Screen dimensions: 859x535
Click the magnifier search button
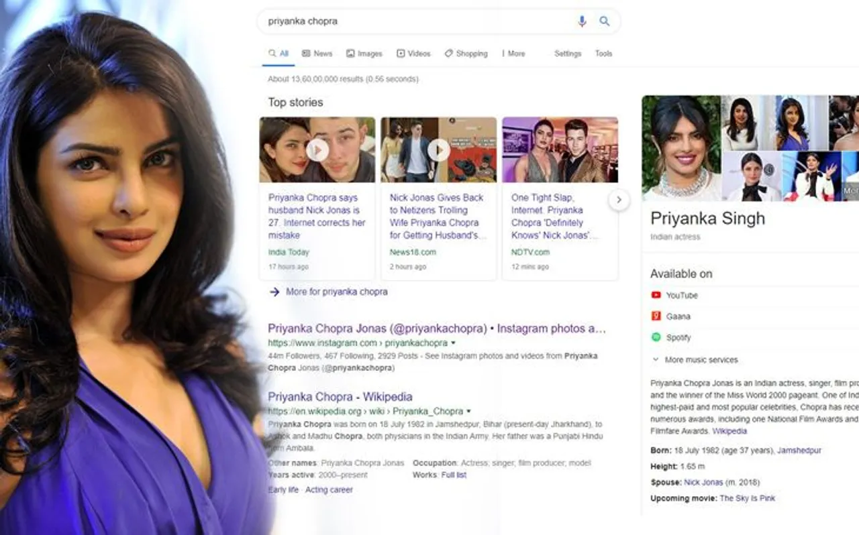(605, 21)
